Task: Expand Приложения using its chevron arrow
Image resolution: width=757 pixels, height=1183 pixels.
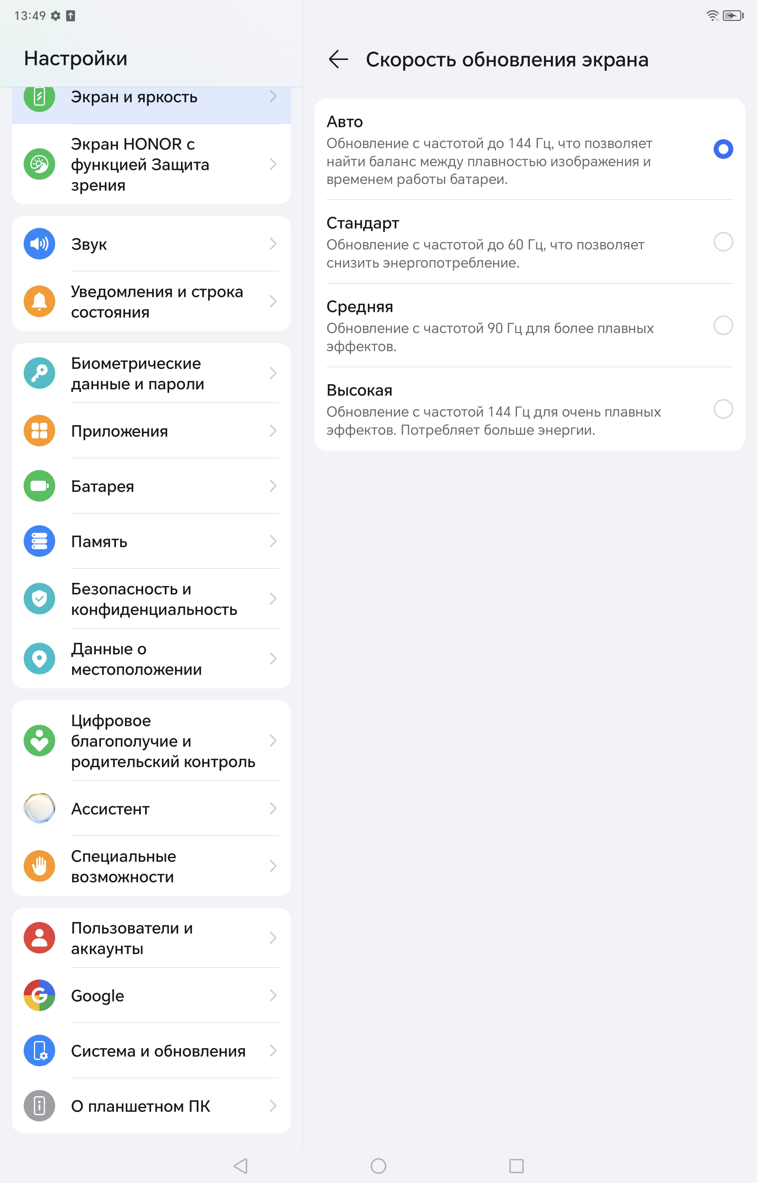Action: tap(273, 431)
